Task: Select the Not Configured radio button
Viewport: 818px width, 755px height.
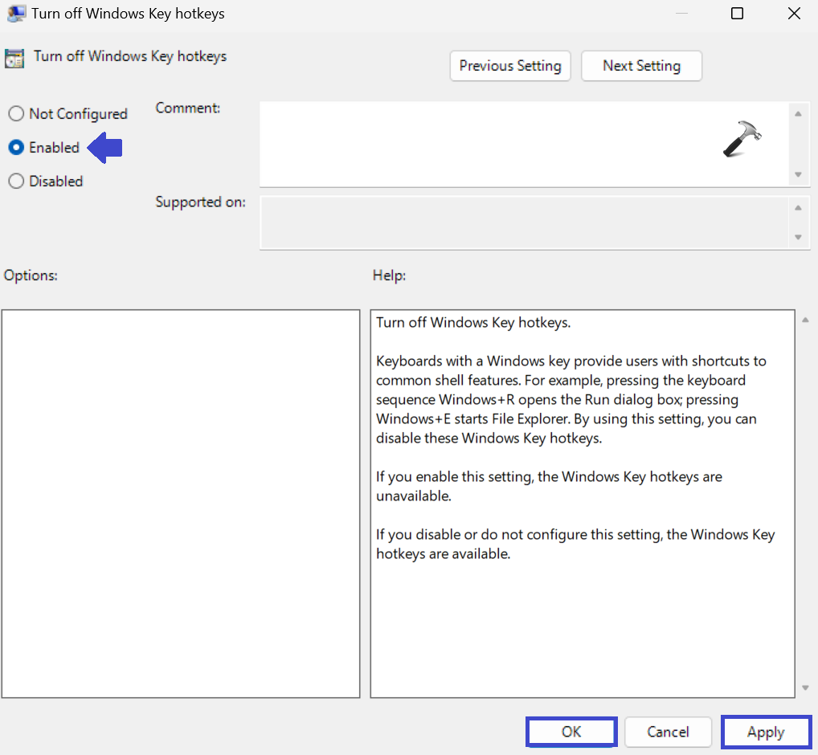Action: [16, 114]
